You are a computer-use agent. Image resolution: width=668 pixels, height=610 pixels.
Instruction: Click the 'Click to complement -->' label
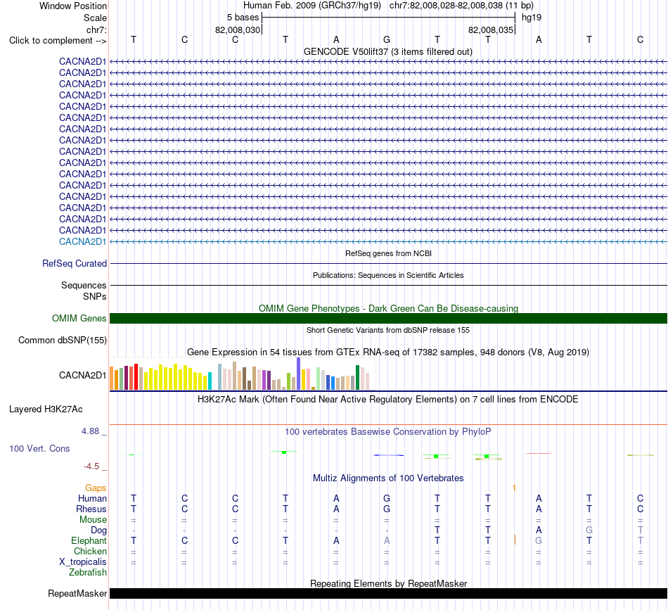[58, 41]
